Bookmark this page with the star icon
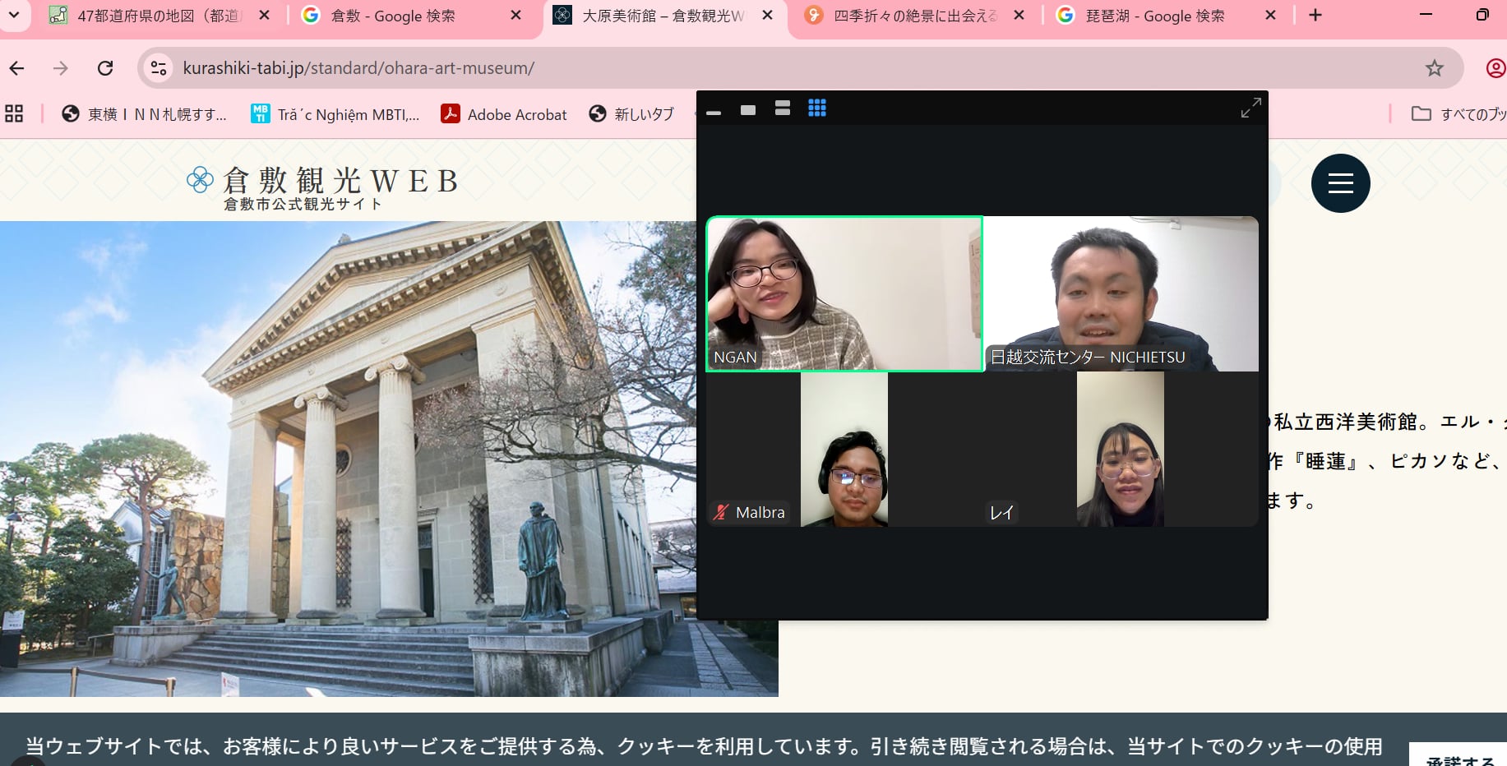The width and height of the screenshot is (1507, 766). click(x=1434, y=68)
